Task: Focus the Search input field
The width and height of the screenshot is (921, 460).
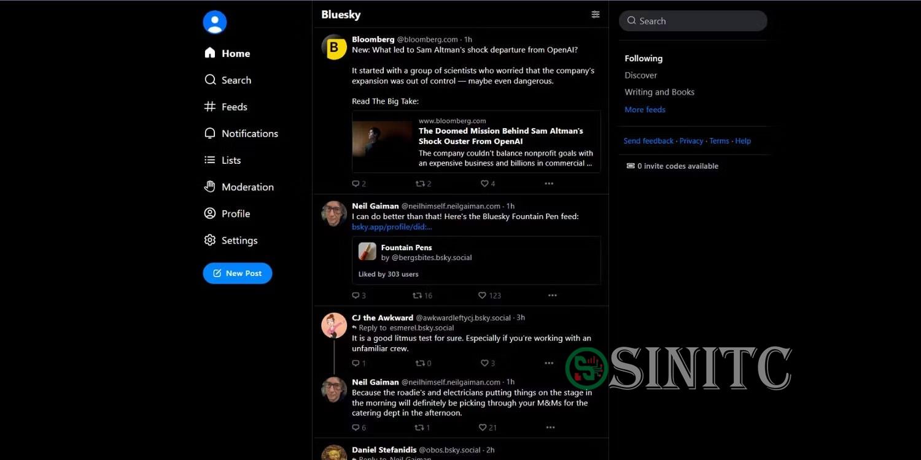Action: click(693, 21)
